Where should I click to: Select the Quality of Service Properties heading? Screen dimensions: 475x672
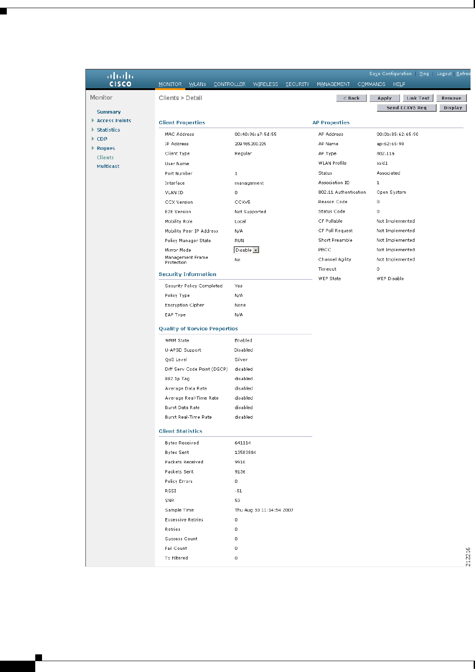198,329
